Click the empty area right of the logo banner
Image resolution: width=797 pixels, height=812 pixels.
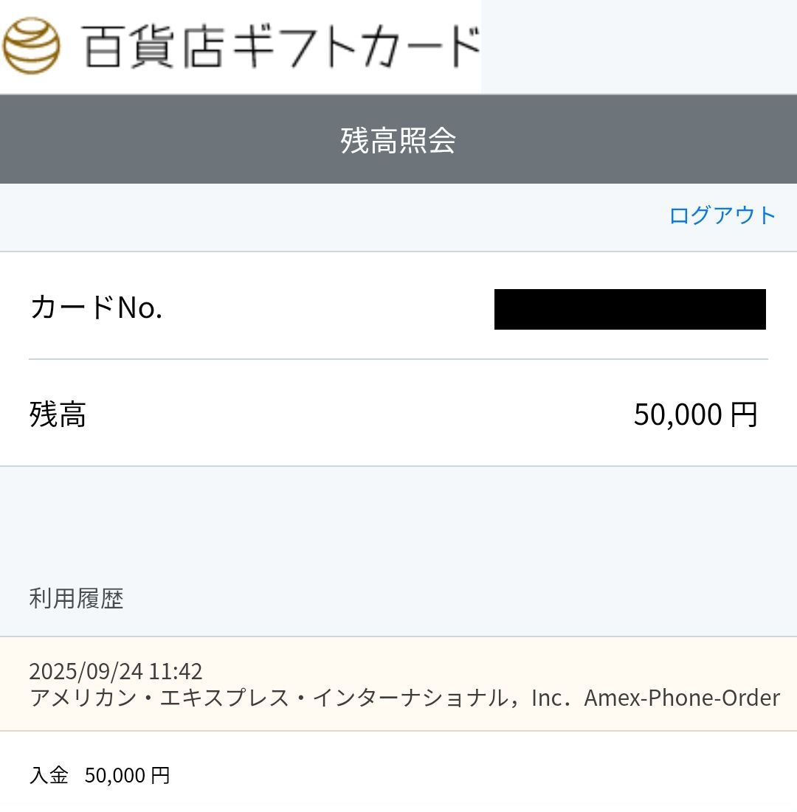pyautogui.click(x=638, y=46)
